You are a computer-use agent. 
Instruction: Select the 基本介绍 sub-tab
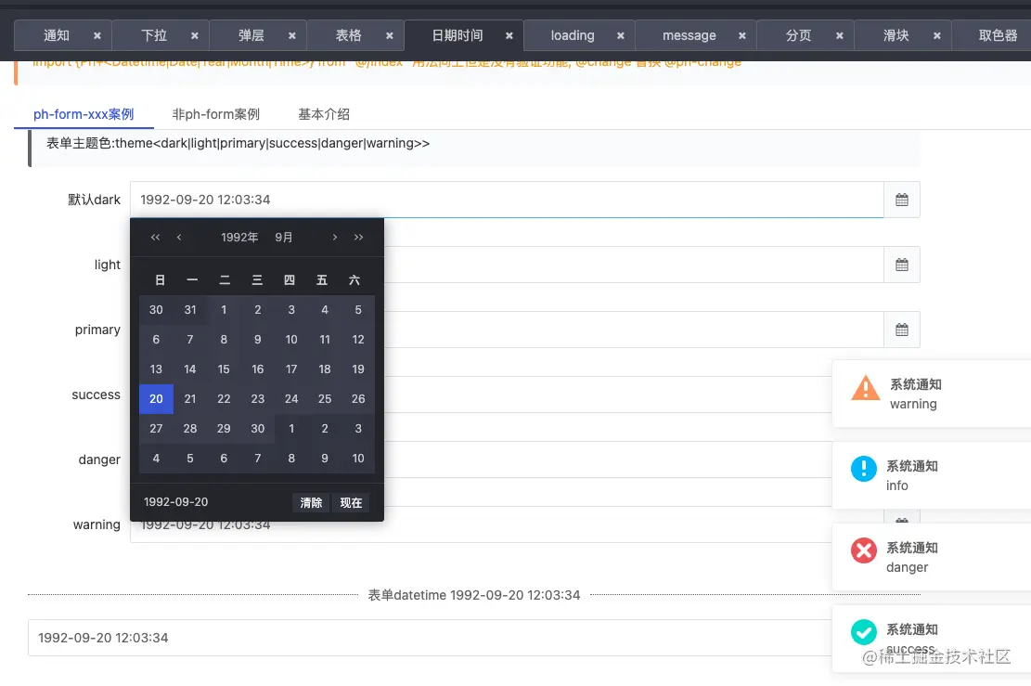324,114
